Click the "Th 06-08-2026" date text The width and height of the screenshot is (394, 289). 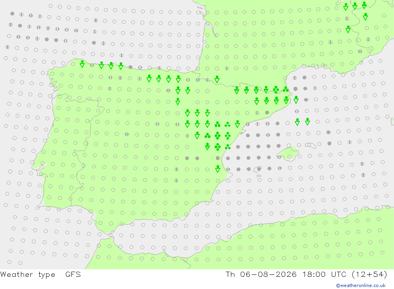click(261, 274)
